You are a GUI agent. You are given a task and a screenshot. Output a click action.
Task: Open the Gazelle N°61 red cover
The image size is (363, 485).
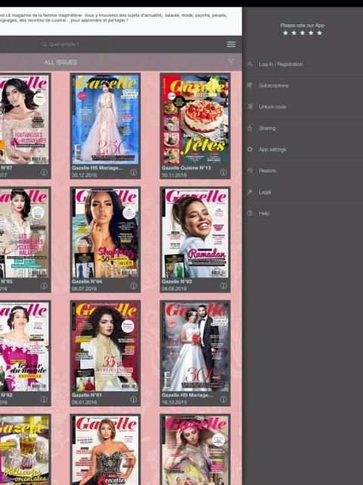pyautogui.click(x=105, y=347)
